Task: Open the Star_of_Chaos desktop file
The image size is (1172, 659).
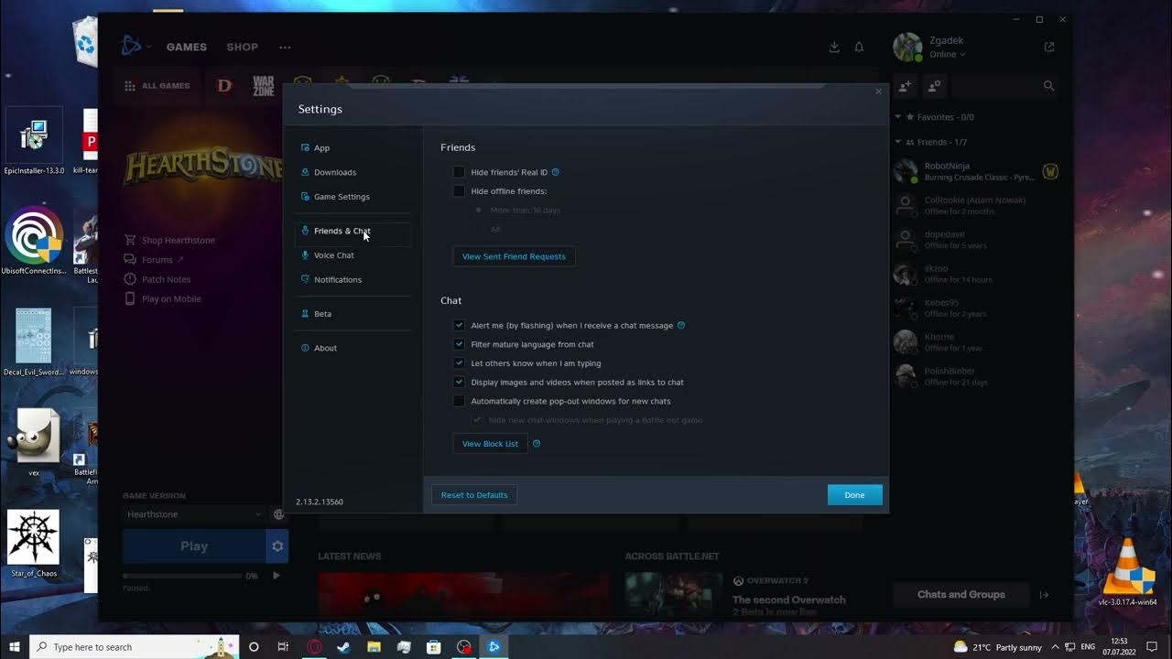Action: click(x=34, y=545)
